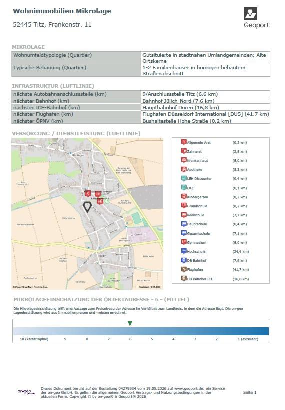Select the Hochschule legend icon
The width and height of the screenshot is (285, 410).
[x=184, y=251]
